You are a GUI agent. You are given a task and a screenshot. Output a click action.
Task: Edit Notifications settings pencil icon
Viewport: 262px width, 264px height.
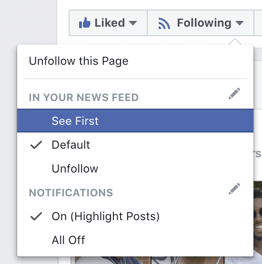(234, 189)
